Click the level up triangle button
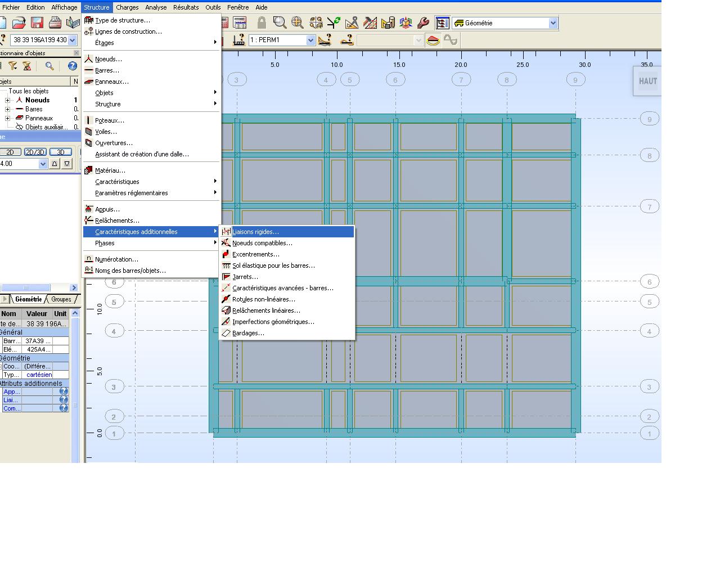Image resolution: width=720 pixels, height=576 pixels. click(x=55, y=164)
